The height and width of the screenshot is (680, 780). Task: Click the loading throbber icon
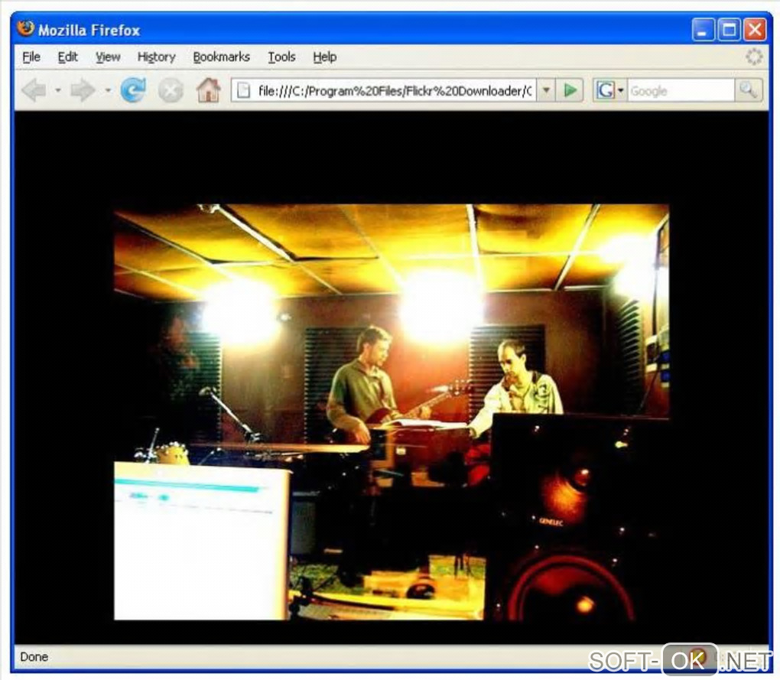(x=754, y=57)
